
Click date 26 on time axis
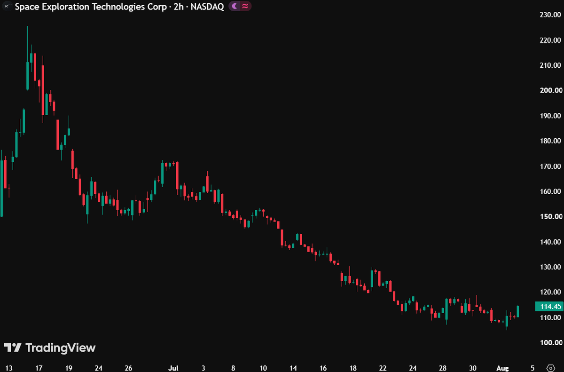pos(128,368)
